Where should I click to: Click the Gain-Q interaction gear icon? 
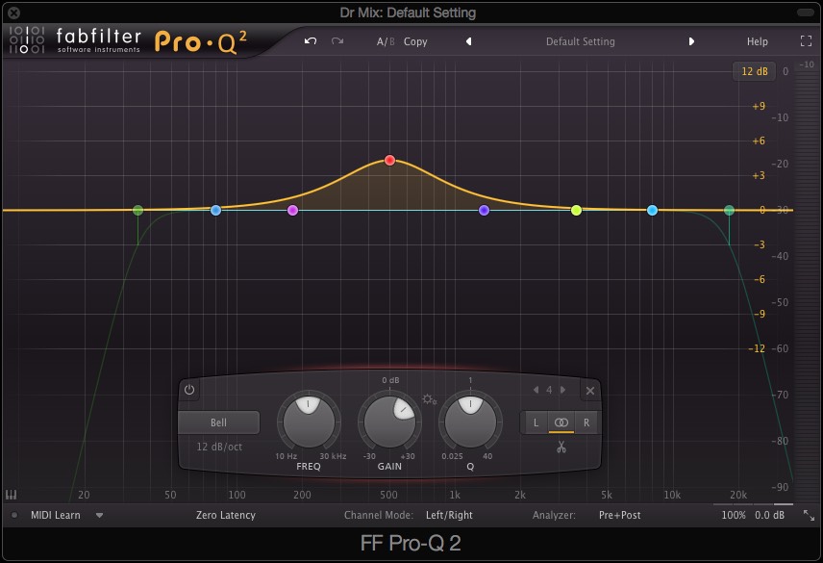click(430, 399)
